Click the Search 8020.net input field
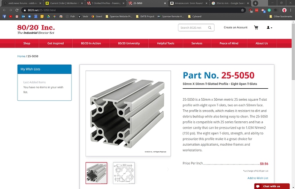Screen dimensions: 295x189 [x=192, y=27]
